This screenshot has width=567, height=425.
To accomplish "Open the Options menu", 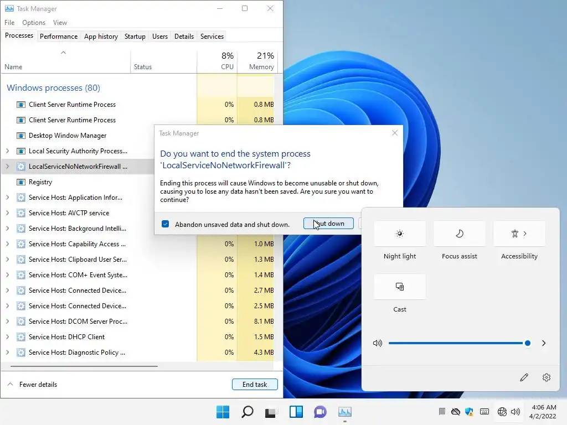I will tap(34, 22).
